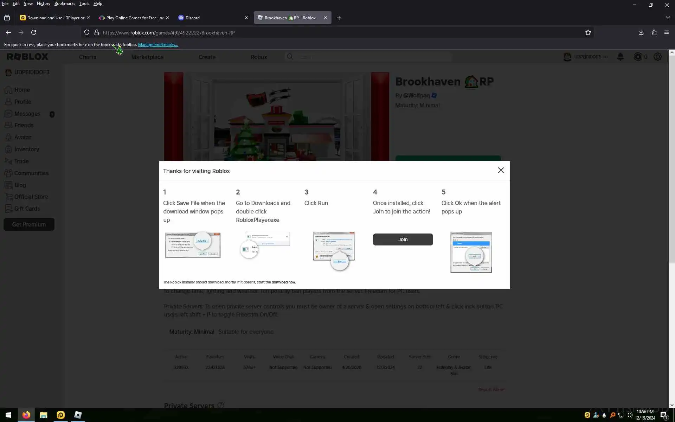Open the extensions puzzle icon
This screenshot has height=422, width=675.
(x=654, y=32)
